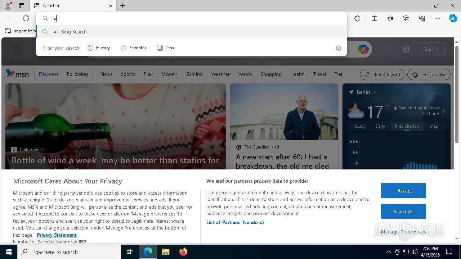Open Health category
Viewport: 461px width, 259px height.
point(297,74)
